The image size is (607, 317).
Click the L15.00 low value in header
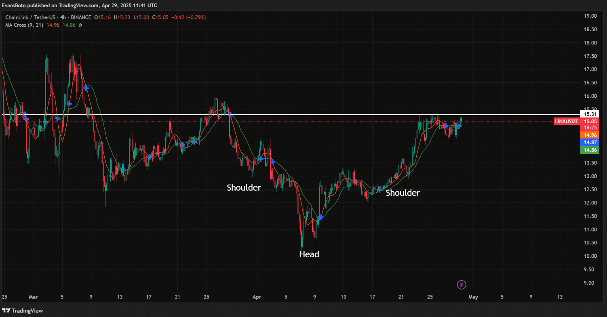tap(141, 17)
